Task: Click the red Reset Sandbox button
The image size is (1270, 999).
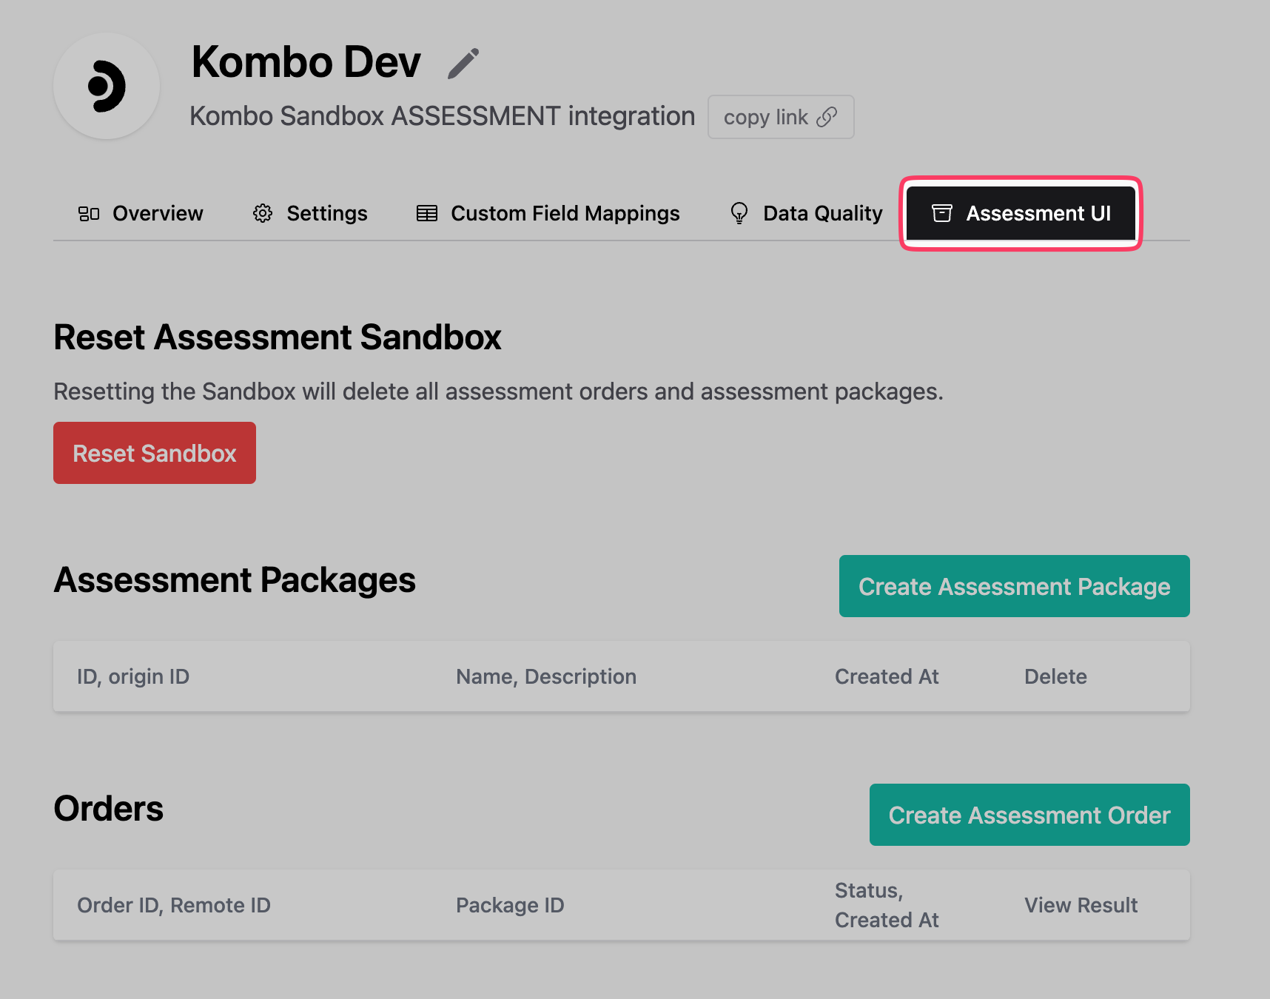Action: 155,453
